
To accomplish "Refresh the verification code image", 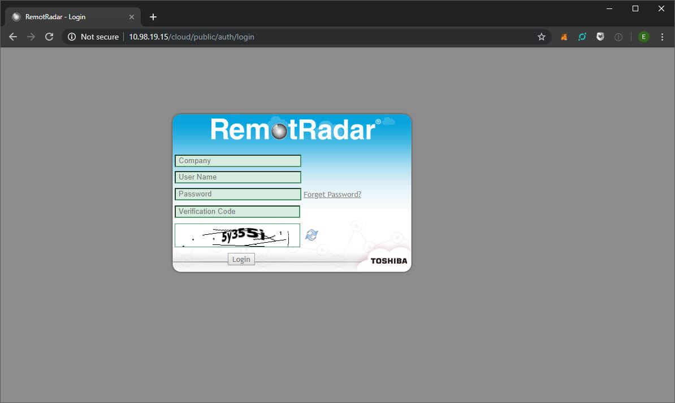I will [311, 235].
